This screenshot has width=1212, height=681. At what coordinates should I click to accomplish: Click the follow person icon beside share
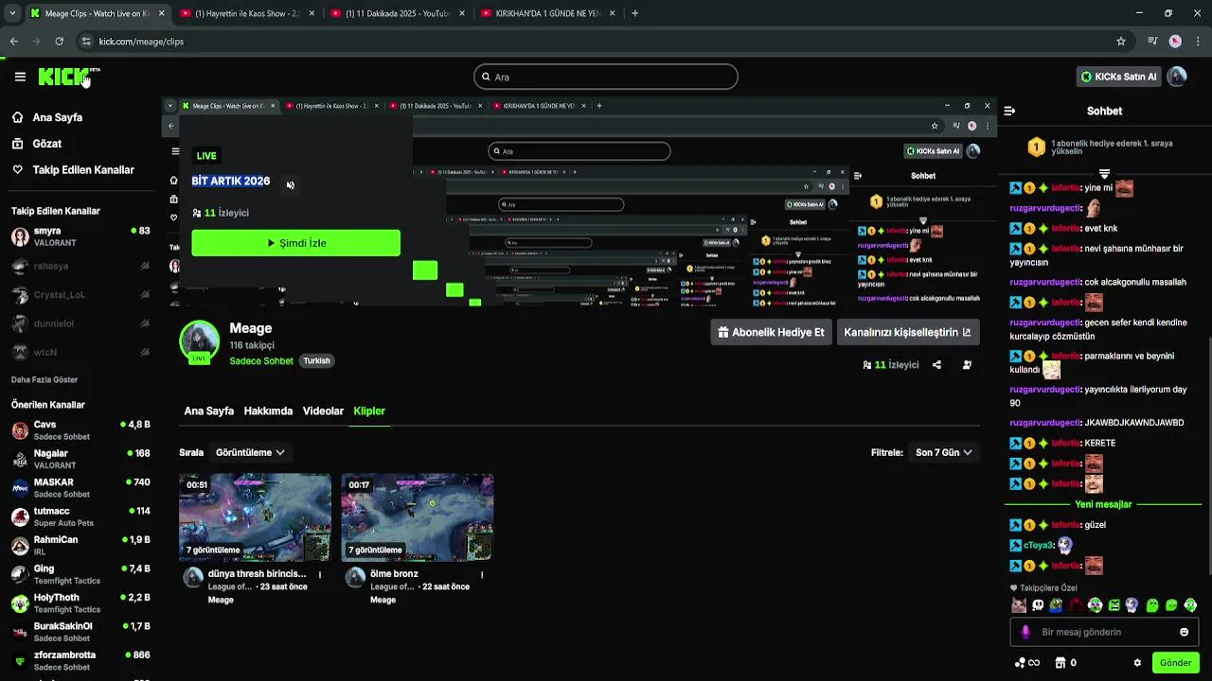click(967, 365)
